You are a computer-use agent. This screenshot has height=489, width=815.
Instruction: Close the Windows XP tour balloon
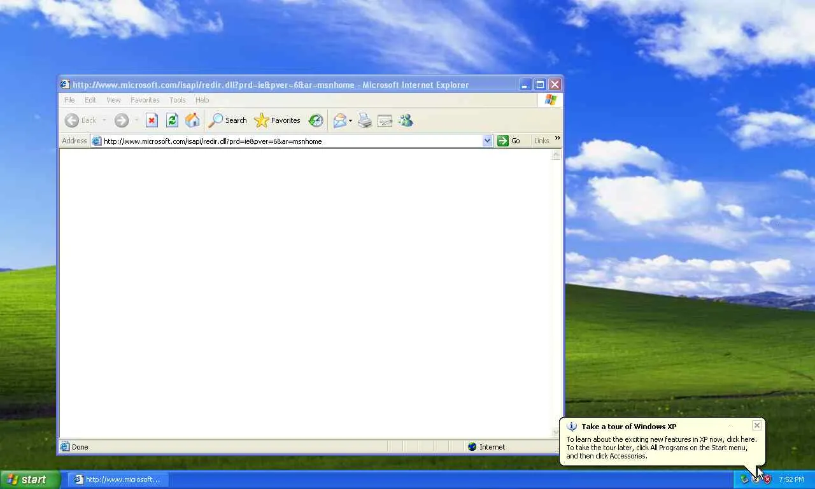756,425
